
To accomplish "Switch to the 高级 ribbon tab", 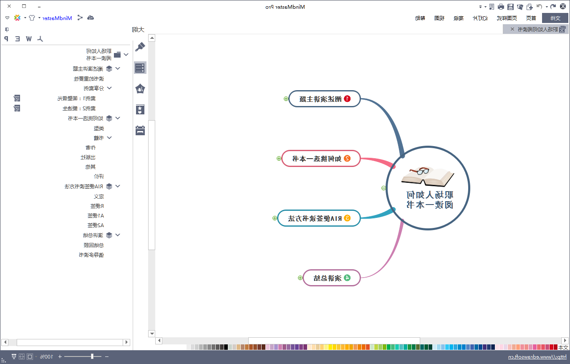I will (459, 18).
